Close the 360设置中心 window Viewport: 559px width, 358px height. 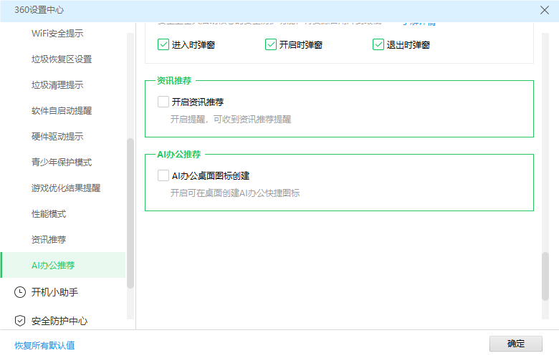(x=545, y=10)
